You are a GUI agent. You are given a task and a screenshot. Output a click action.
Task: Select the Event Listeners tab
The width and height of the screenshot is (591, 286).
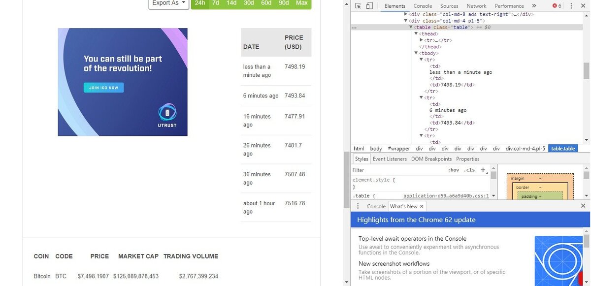pos(390,159)
